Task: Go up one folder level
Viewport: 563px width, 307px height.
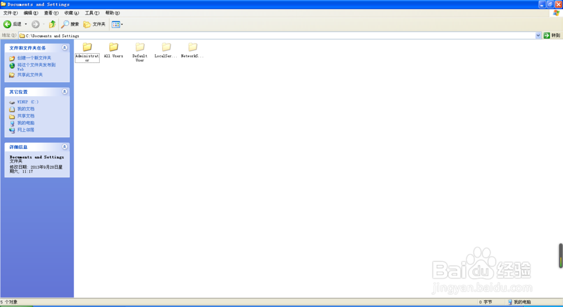Action: point(52,24)
